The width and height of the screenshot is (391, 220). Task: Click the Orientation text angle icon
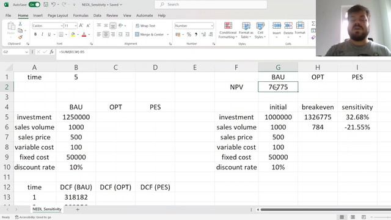(x=121, y=26)
